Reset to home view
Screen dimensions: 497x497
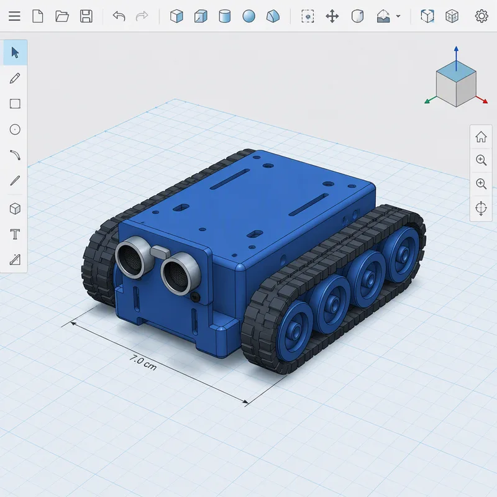(481, 137)
